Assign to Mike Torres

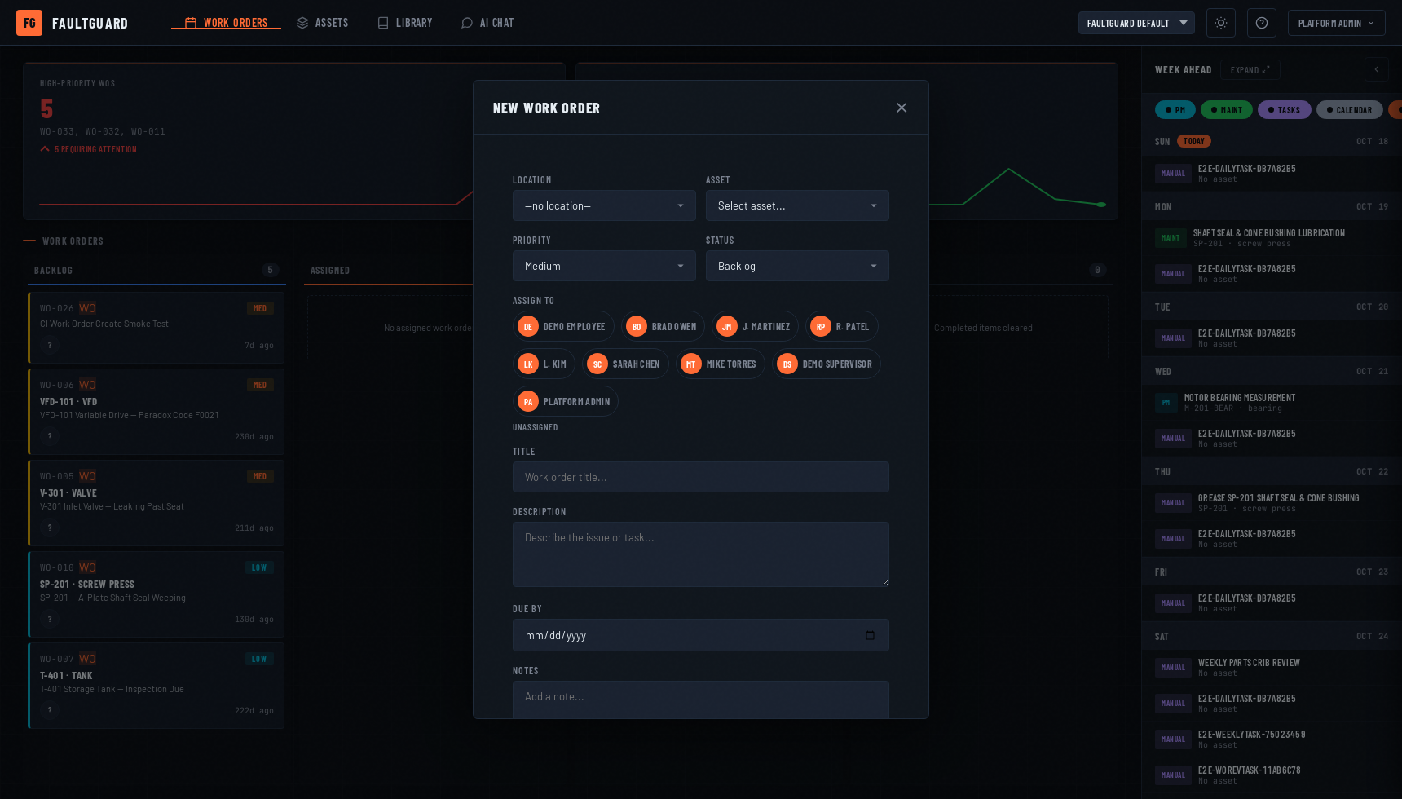click(720, 364)
